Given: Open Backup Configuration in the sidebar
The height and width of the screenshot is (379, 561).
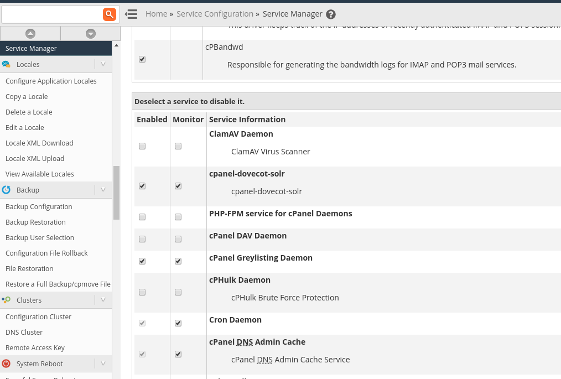Looking at the screenshot, I should pyautogui.click(x=39, y=207).
